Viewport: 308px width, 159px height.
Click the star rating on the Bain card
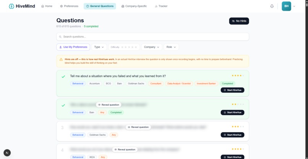[x=238, y=104]
